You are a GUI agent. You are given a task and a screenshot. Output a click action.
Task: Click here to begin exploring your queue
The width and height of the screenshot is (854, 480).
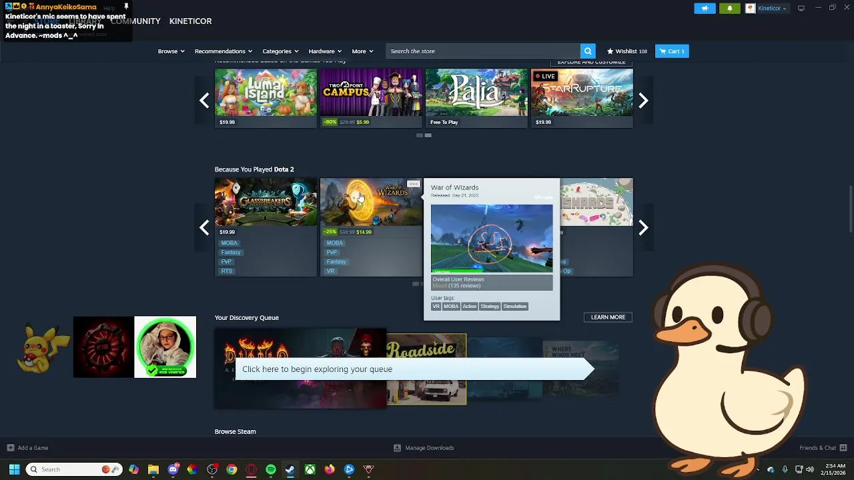click(414, 369)
